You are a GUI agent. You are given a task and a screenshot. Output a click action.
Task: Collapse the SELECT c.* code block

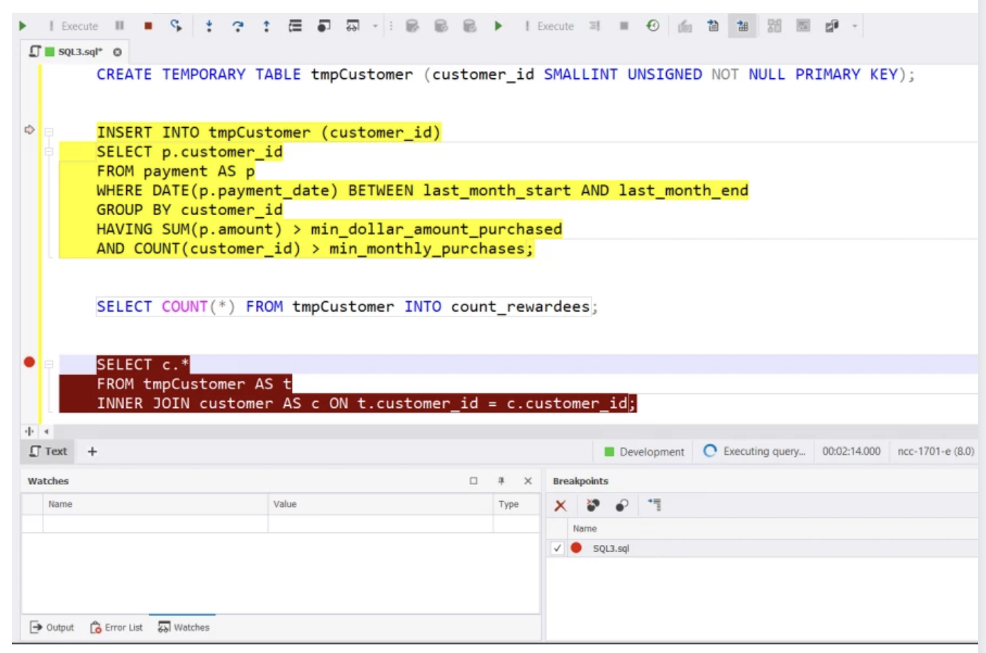[x=49, y=364]
